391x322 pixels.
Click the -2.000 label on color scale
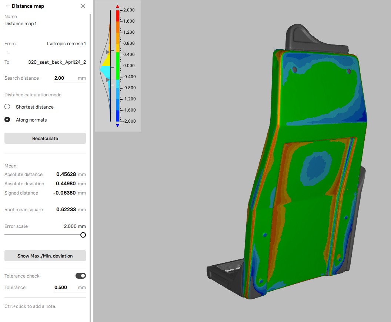130,121
